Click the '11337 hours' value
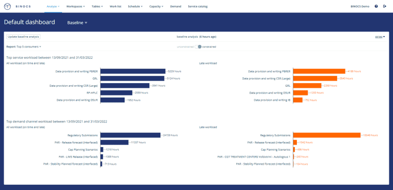The image size is (393, 190). click(139, 142)
